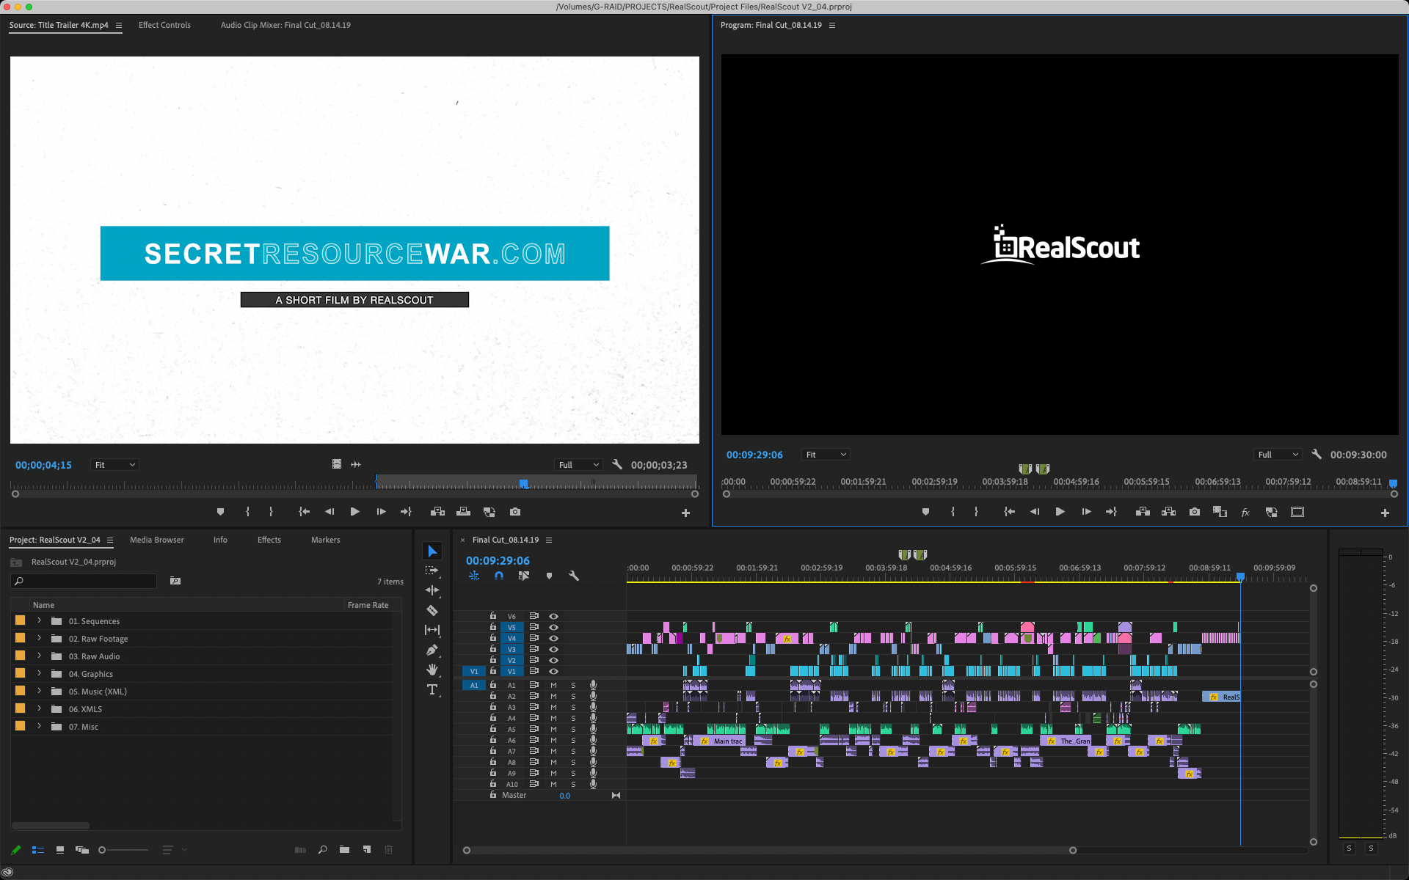The image size is (1409, 880).
Task: Select the Pen tool in toolbar
Action: point(432,650)
